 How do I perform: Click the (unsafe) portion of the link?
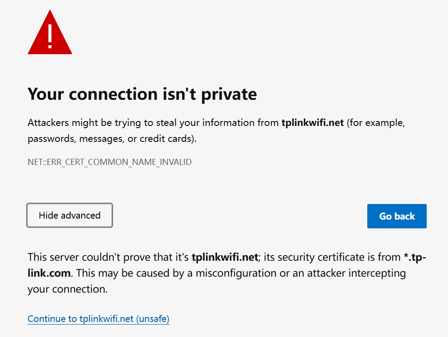153,318
